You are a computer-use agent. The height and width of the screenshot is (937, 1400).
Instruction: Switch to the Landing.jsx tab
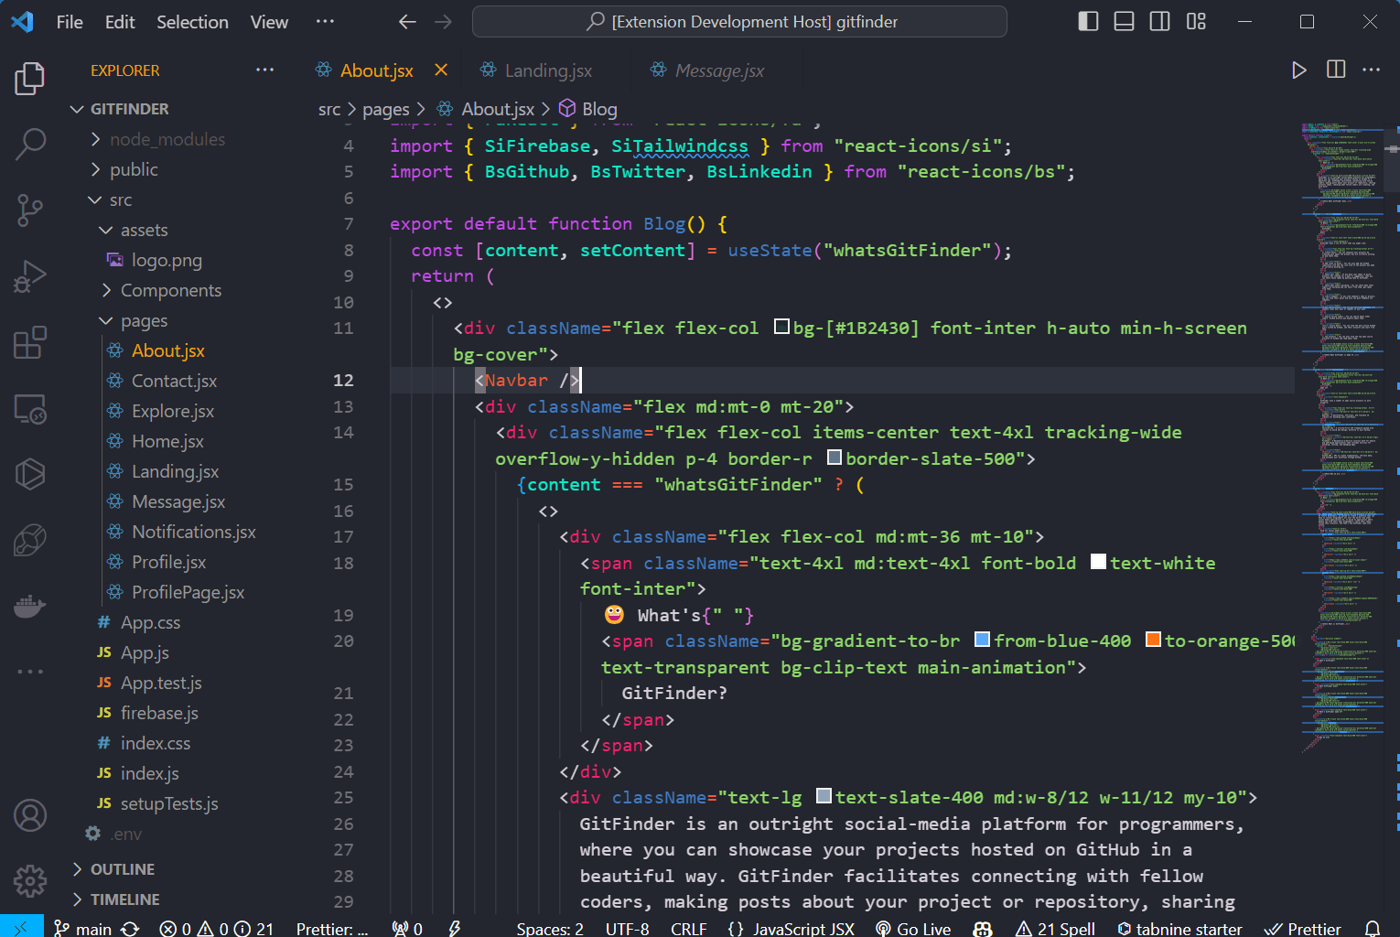(x=548, y=70)
